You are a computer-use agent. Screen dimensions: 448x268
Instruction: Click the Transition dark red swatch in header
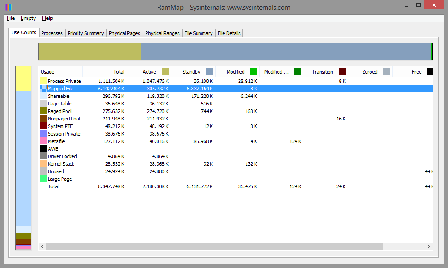[342, 72]
